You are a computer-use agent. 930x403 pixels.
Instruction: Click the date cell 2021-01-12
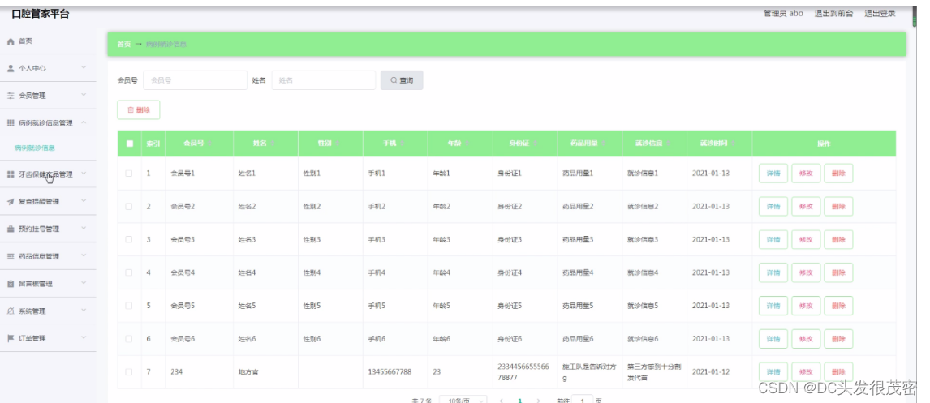point(711,371)
